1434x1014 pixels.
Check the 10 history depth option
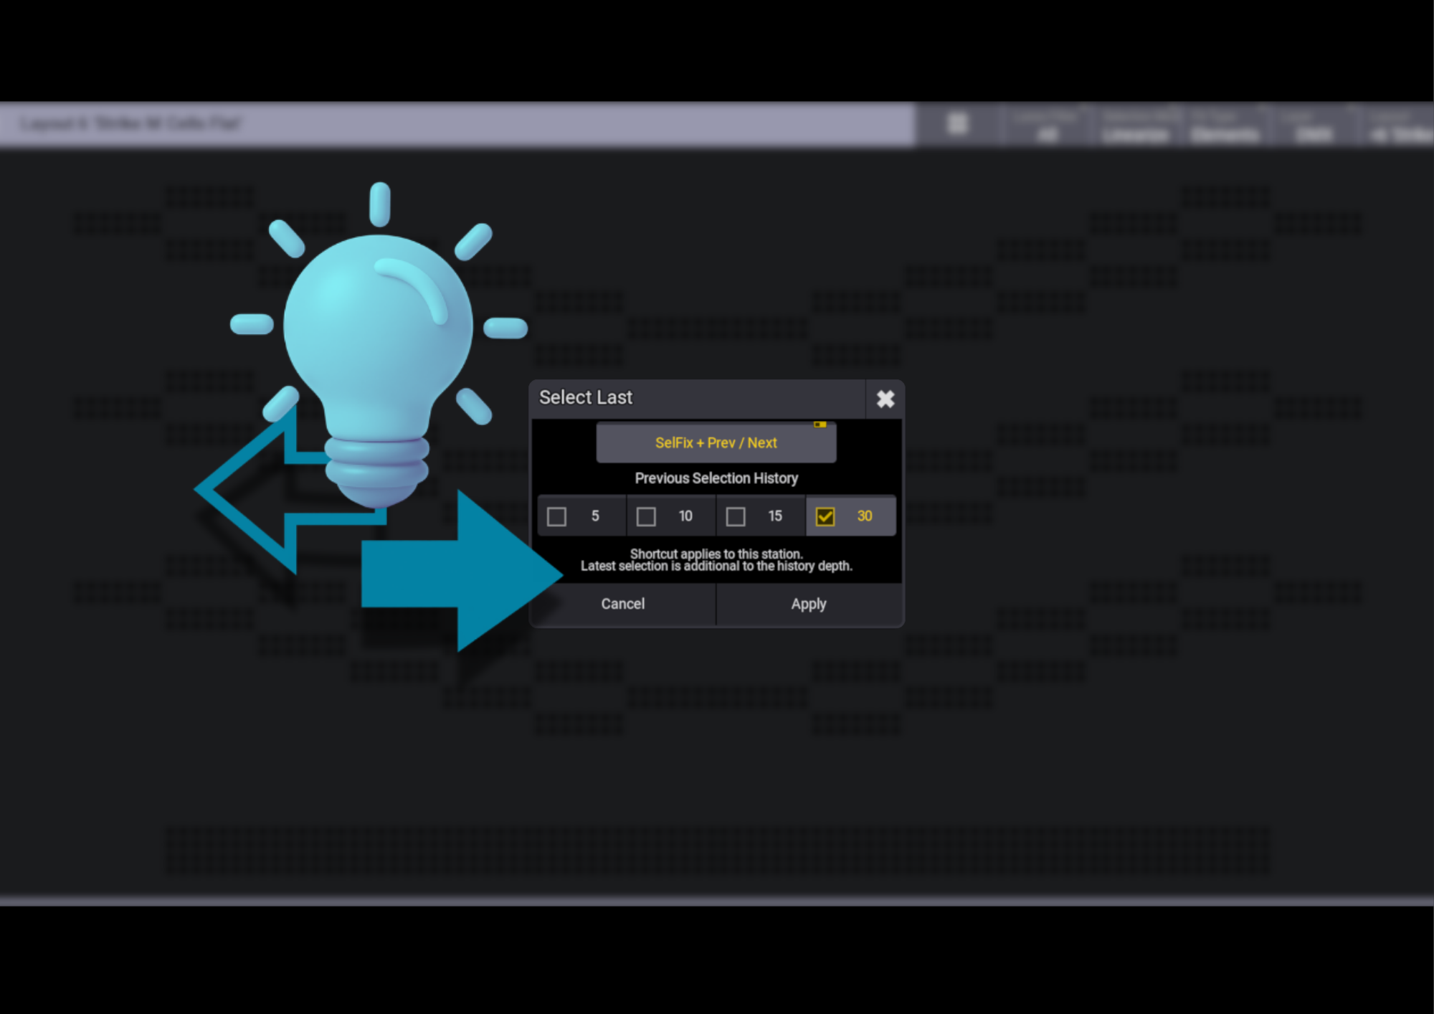pos(671,516)
